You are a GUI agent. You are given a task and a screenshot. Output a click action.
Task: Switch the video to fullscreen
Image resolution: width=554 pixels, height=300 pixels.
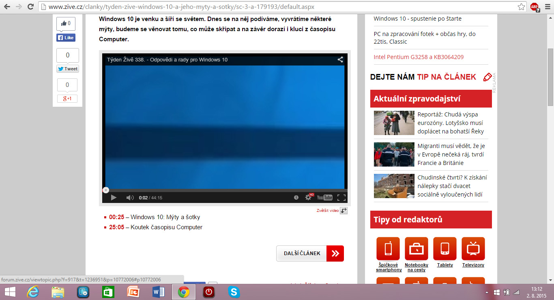point(341,197)
